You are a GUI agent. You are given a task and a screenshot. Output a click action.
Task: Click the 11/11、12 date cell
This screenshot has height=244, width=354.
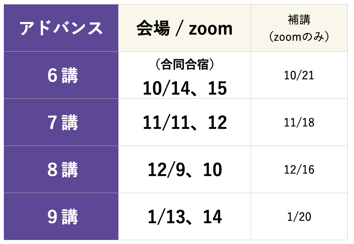(x=185, y=123)
